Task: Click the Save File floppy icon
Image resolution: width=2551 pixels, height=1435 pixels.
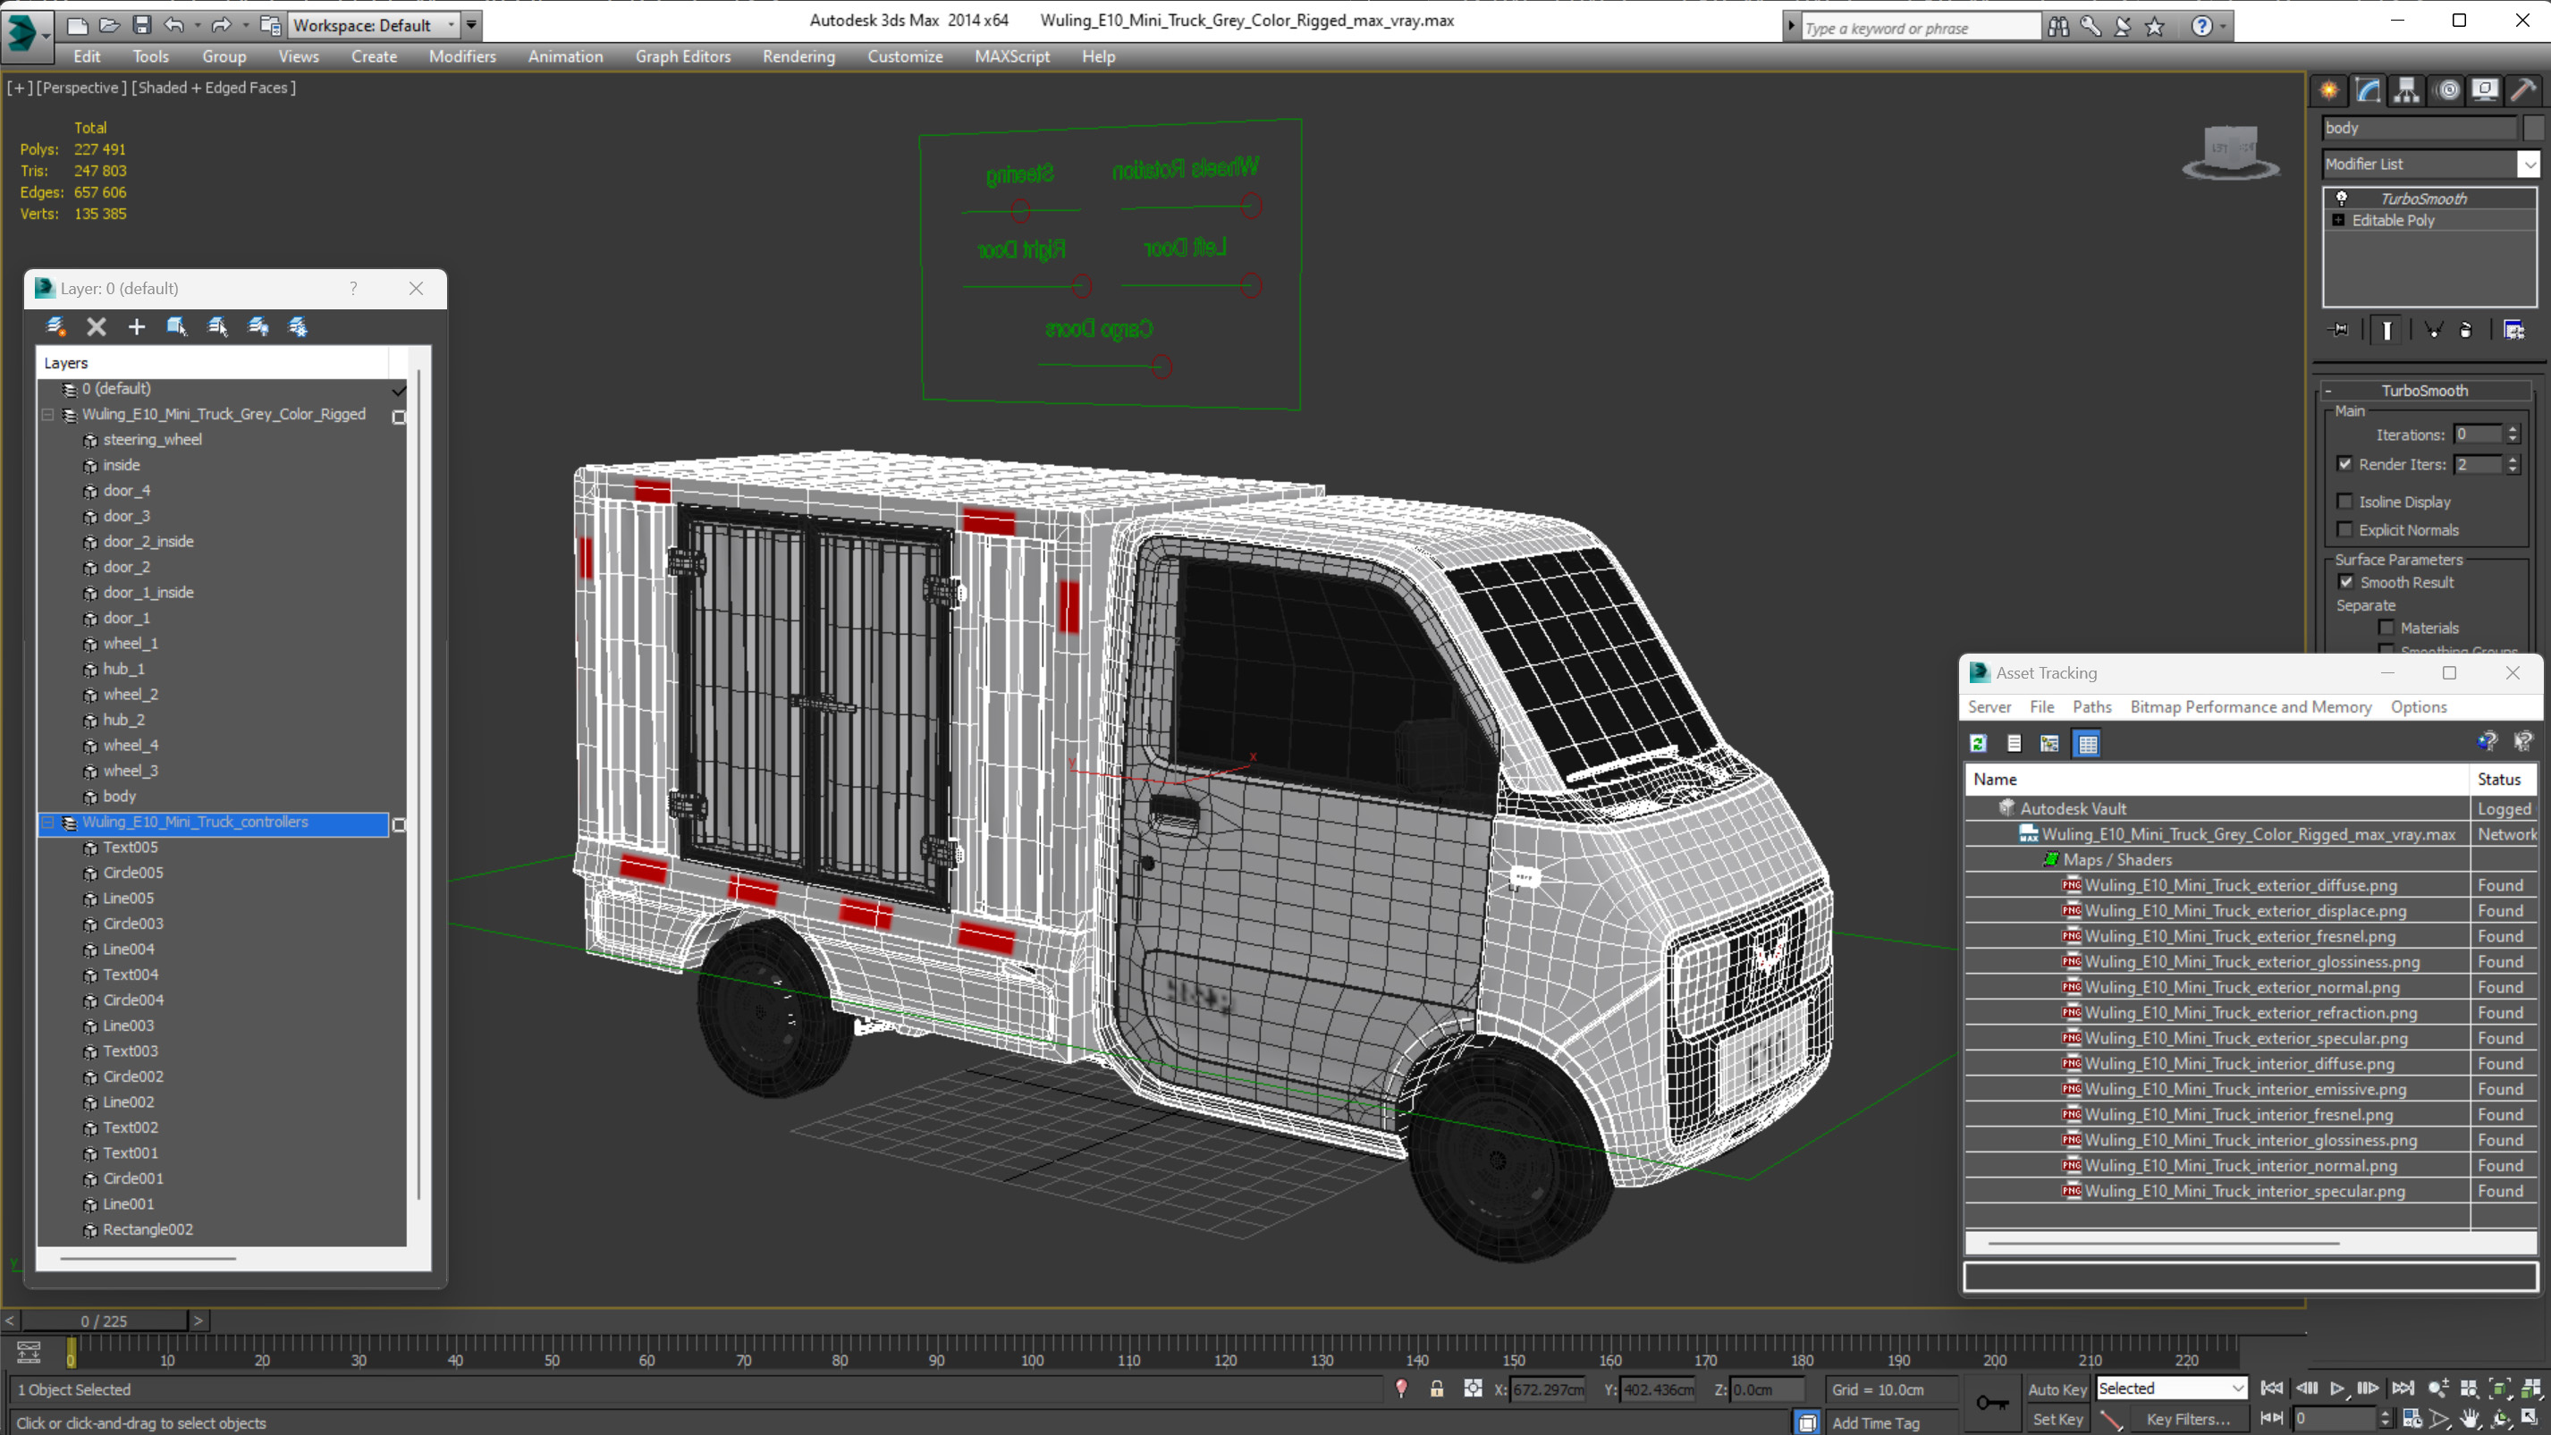Action: point(141,25)
